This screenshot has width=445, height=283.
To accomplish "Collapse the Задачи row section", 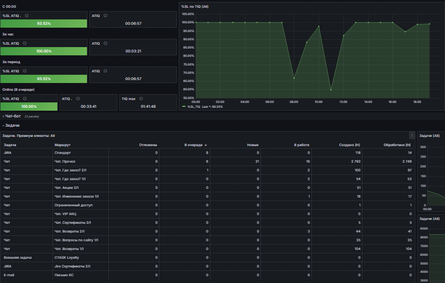I will [x=12, y=125].
